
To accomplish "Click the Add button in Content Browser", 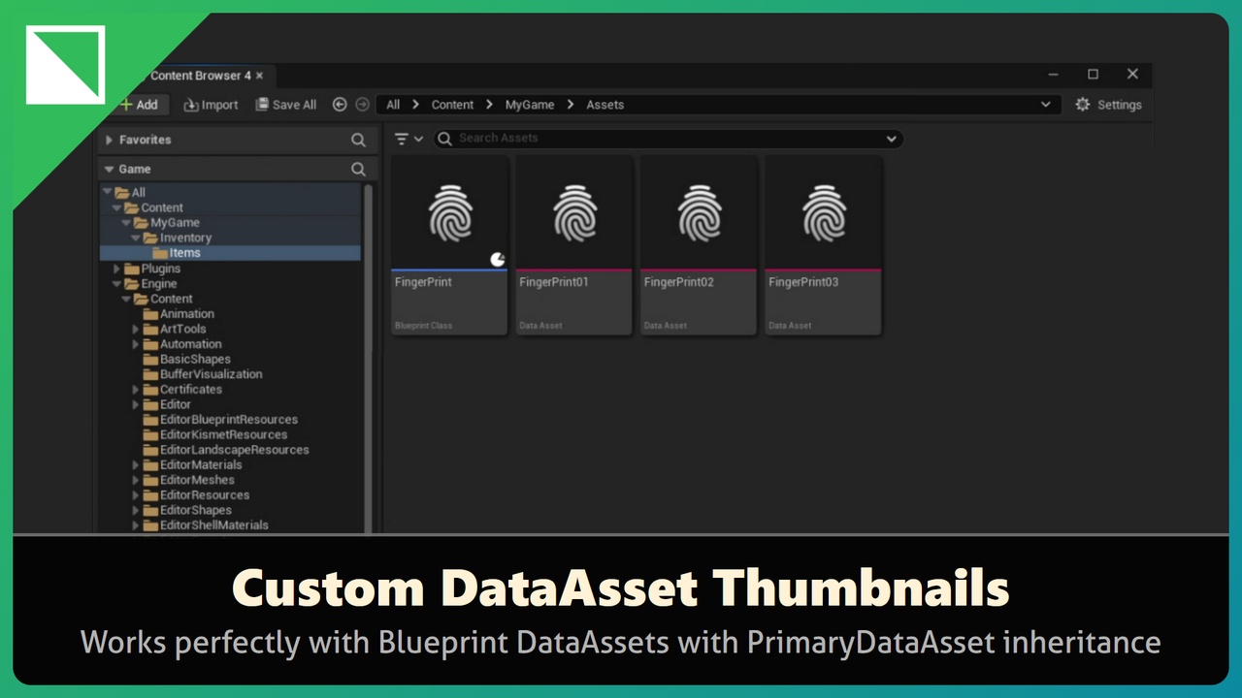I will pos(139,105).
